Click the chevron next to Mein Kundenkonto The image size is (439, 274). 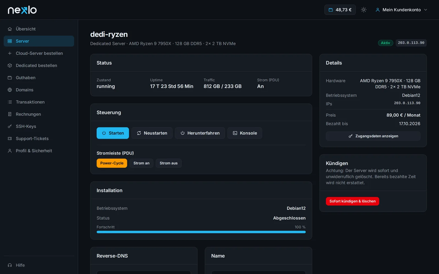click(426, 10)
